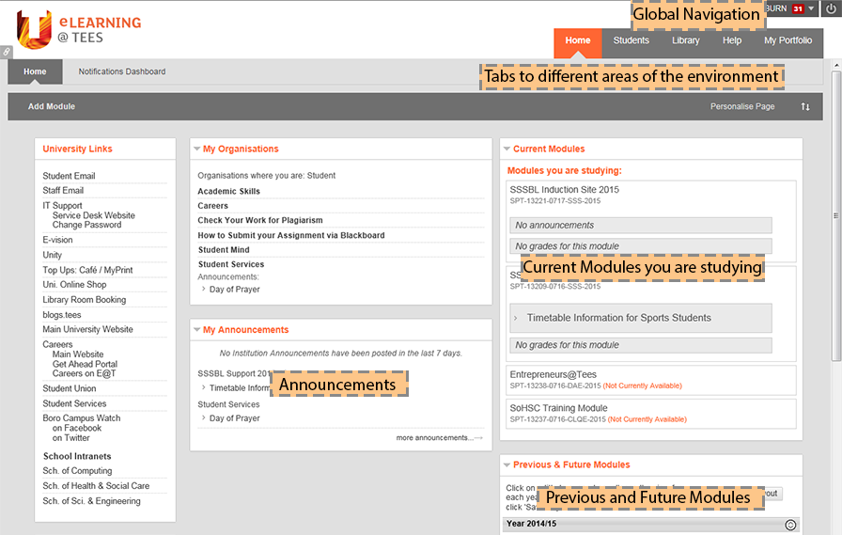Image resolution: width=842 pixels, height=535 pixels.
Task: Collapse the My Organisations panel
Action: pyautogui.click(x=197, y=149)
